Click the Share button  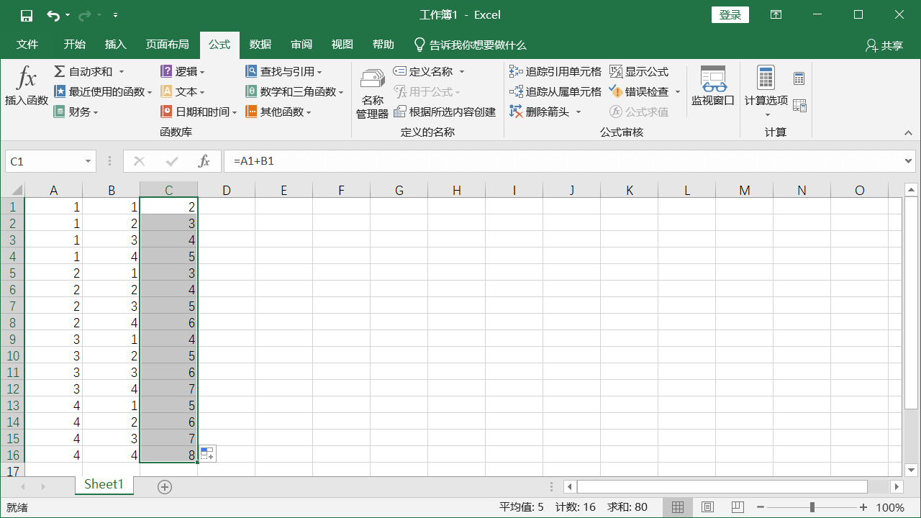coord(884,45)
